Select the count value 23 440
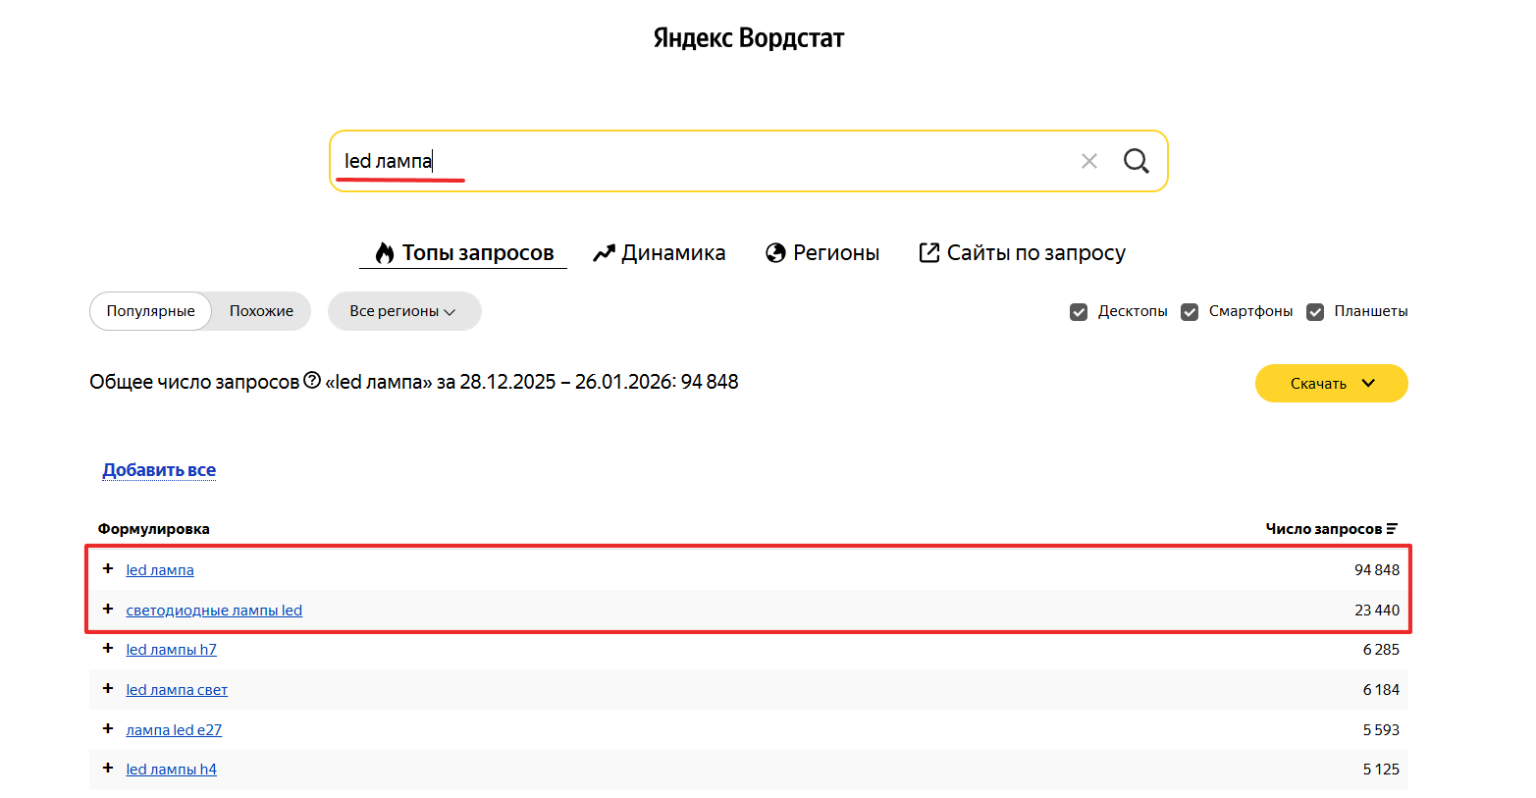The width and height of the screenshot is (1536, 798). pos(1377,611)
